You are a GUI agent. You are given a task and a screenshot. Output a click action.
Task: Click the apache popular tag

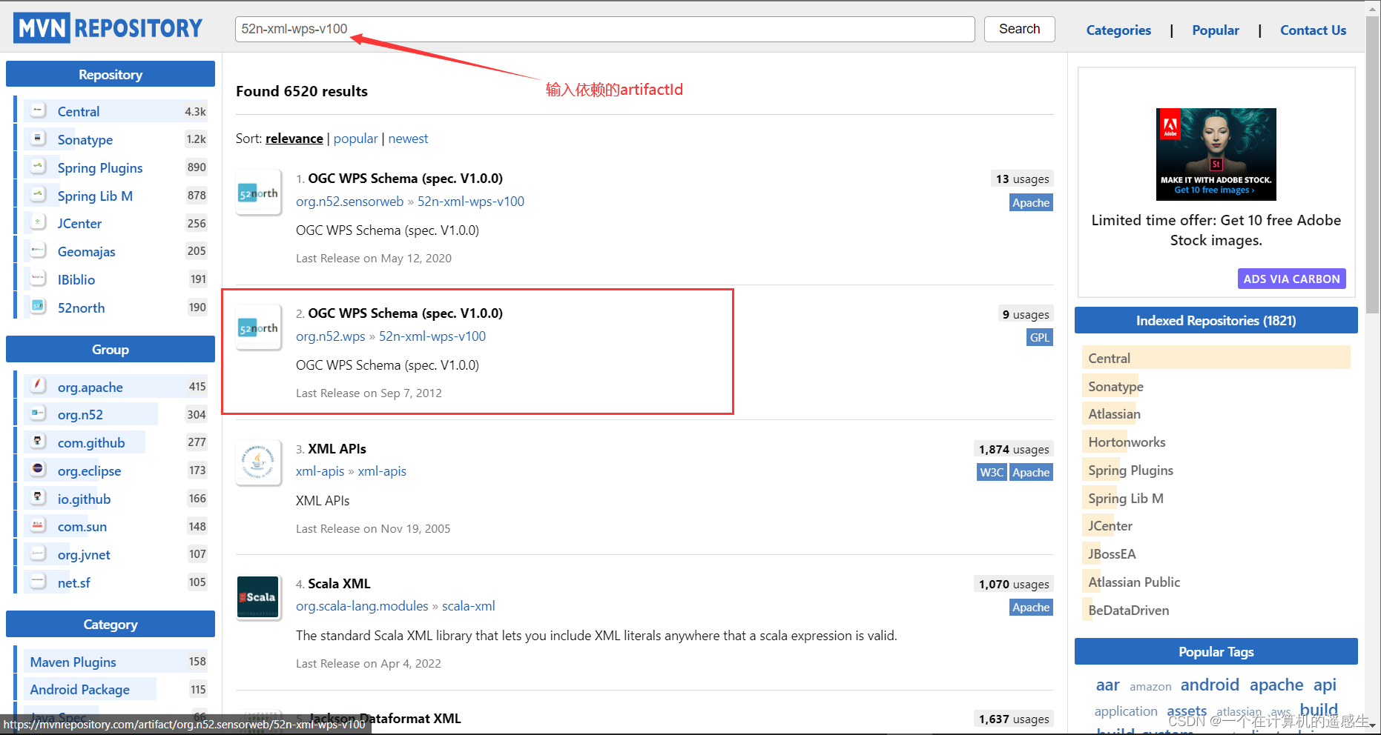1276,685
